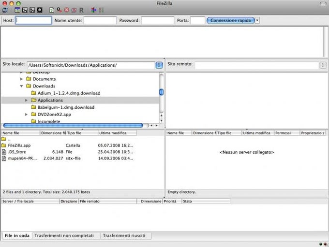Select Babelgum-1.dmg.download in tree
329x247 pixels.
[66, 107]
